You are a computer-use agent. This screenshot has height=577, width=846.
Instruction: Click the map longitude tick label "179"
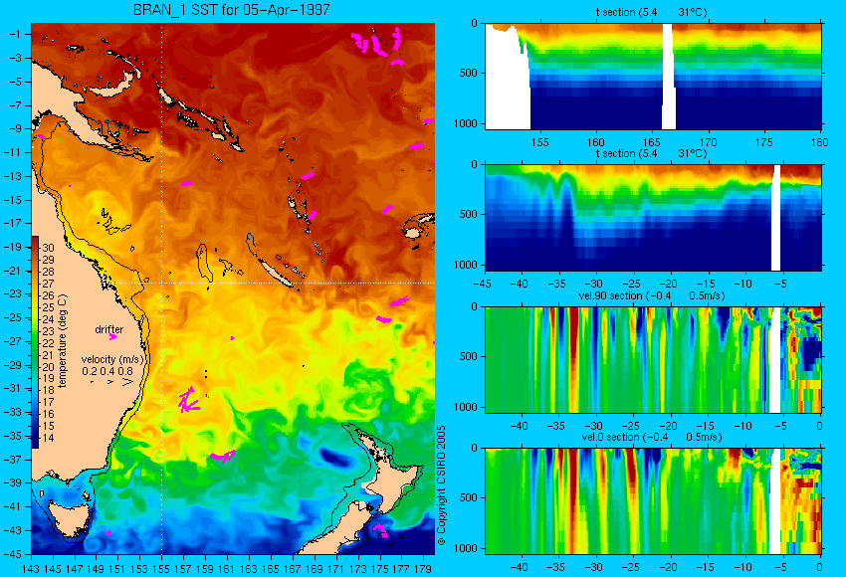(423, 568)
